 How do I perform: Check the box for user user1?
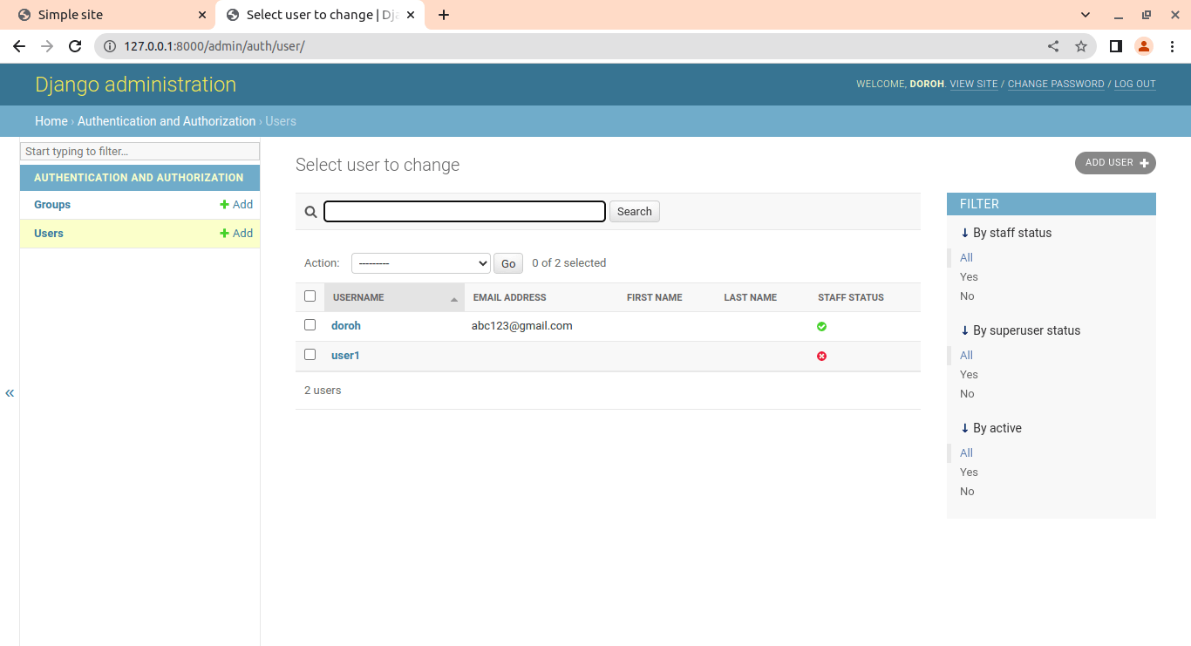[310, 355]
